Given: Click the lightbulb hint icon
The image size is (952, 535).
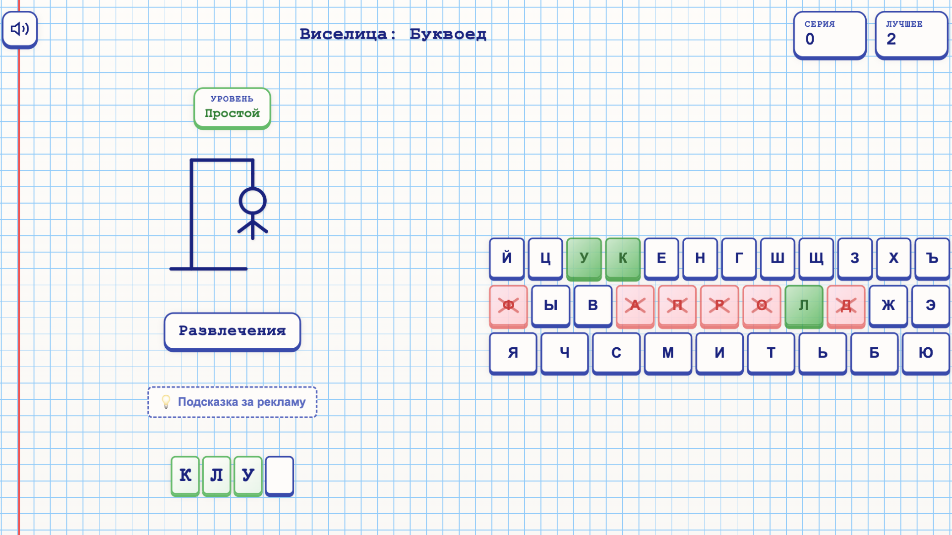Looking at the screenshot, I should tap(166, 402).
